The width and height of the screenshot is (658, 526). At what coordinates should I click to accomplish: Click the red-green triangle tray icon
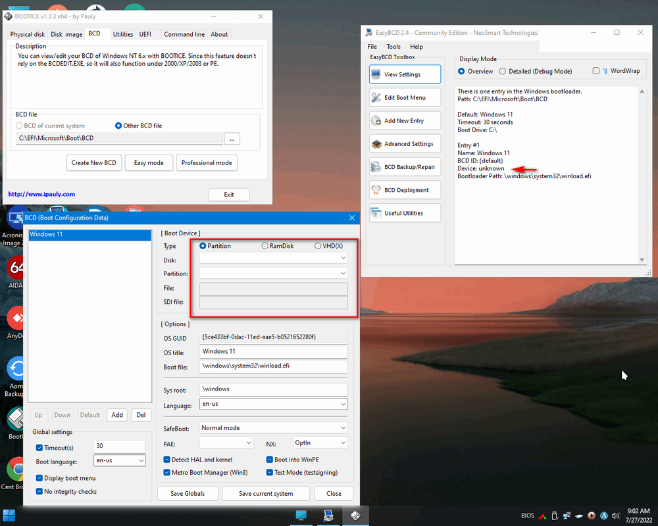(543, 516)
